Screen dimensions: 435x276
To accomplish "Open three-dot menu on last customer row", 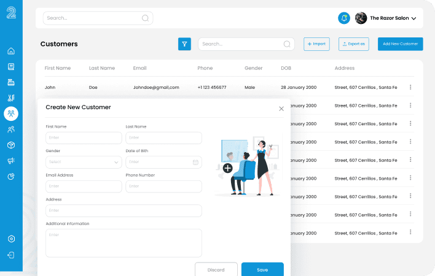I will tap(410, 232).
